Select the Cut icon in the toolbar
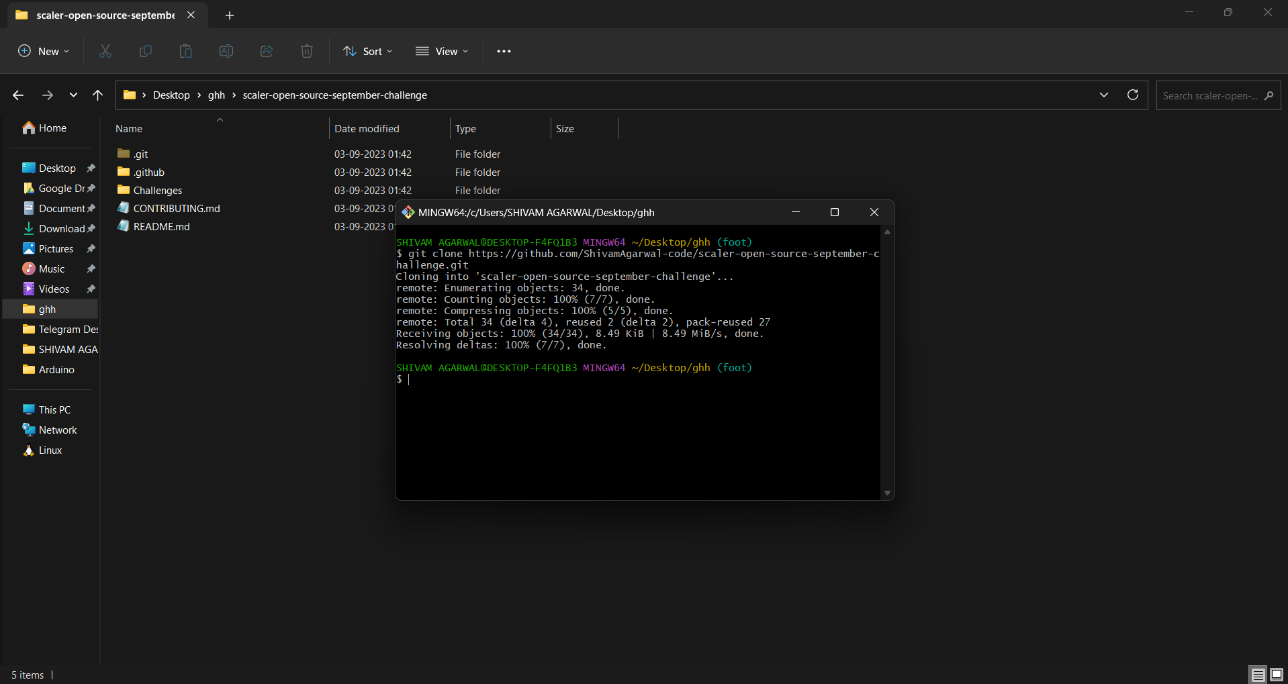Screen dimensions: 1288x684 [x=105, y=51]
